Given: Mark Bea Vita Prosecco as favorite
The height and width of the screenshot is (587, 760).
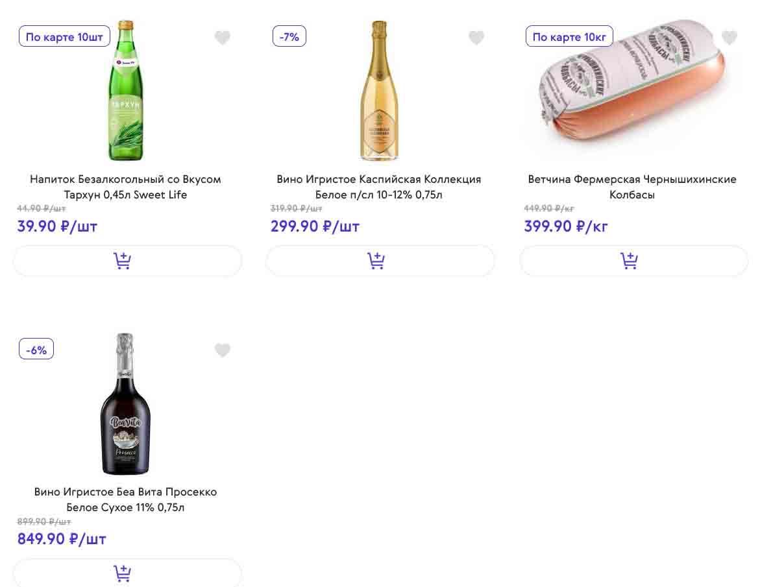Looking at the screenshot, I should (223, 351).
